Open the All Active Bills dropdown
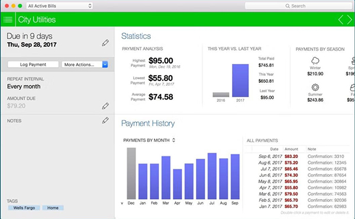 coord(60,6)
